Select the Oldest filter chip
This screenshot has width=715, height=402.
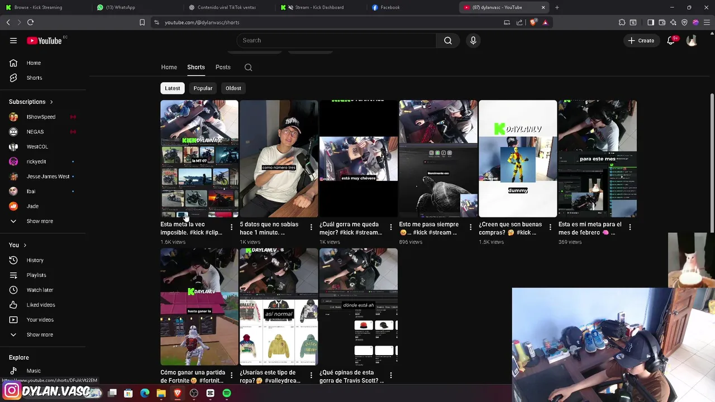(233, 88)
